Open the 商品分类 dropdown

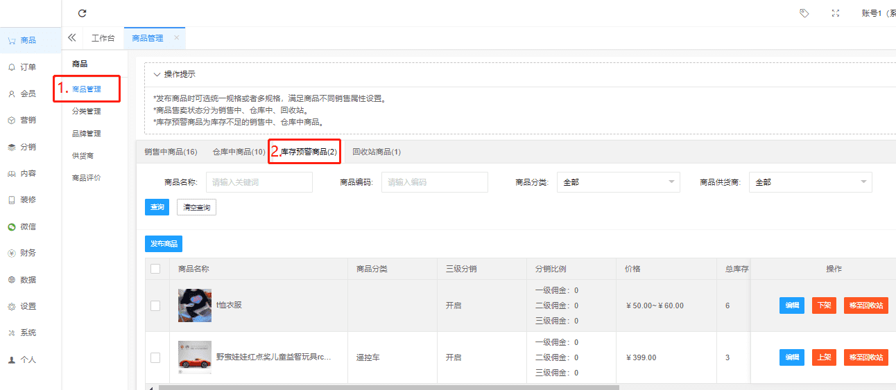(x=618, y=182)
